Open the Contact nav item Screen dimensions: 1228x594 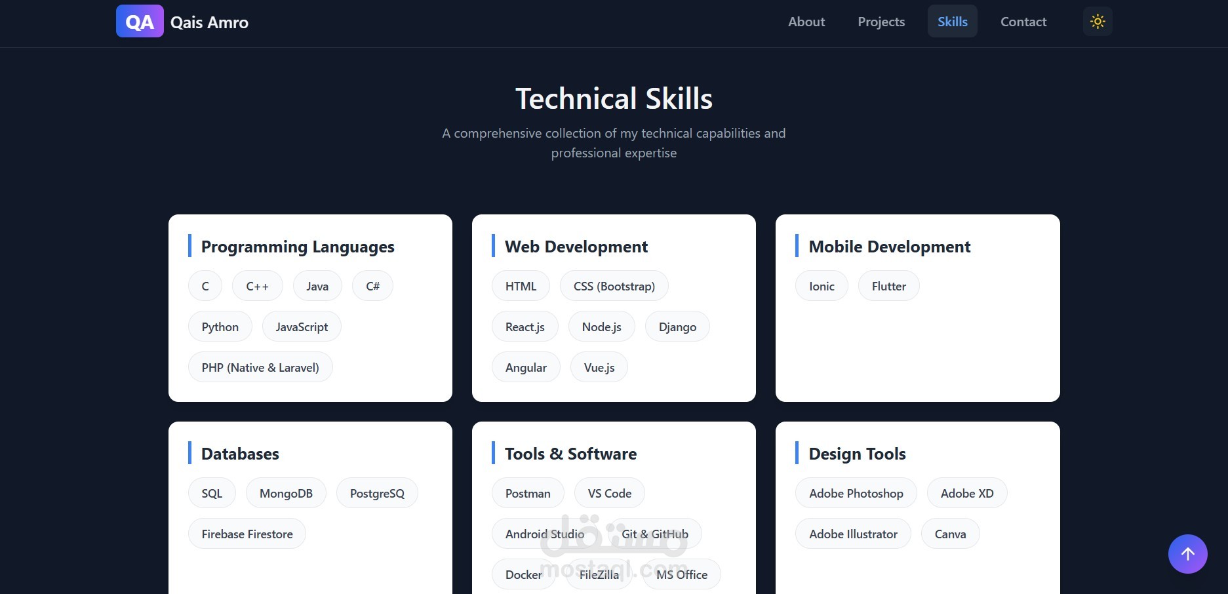point(1023,22)
